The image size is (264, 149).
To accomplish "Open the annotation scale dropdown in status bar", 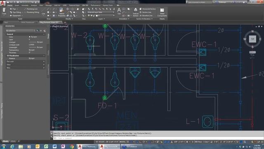I will click(x=179, y=142).
